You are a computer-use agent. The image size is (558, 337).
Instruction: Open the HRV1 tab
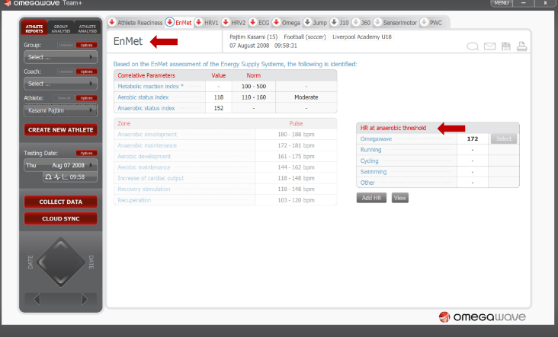tap(211, 23)
